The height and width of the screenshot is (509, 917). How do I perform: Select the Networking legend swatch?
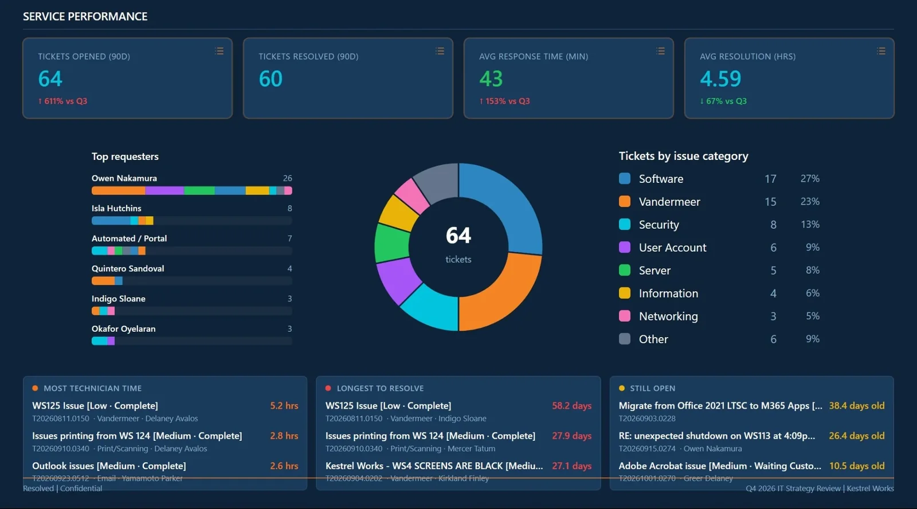(625, 316)
